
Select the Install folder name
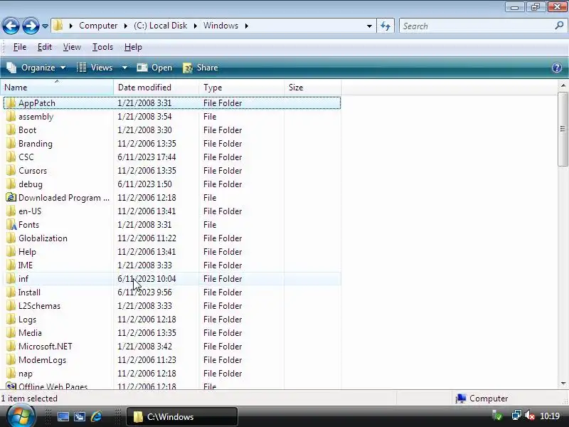tap(29, 292)
